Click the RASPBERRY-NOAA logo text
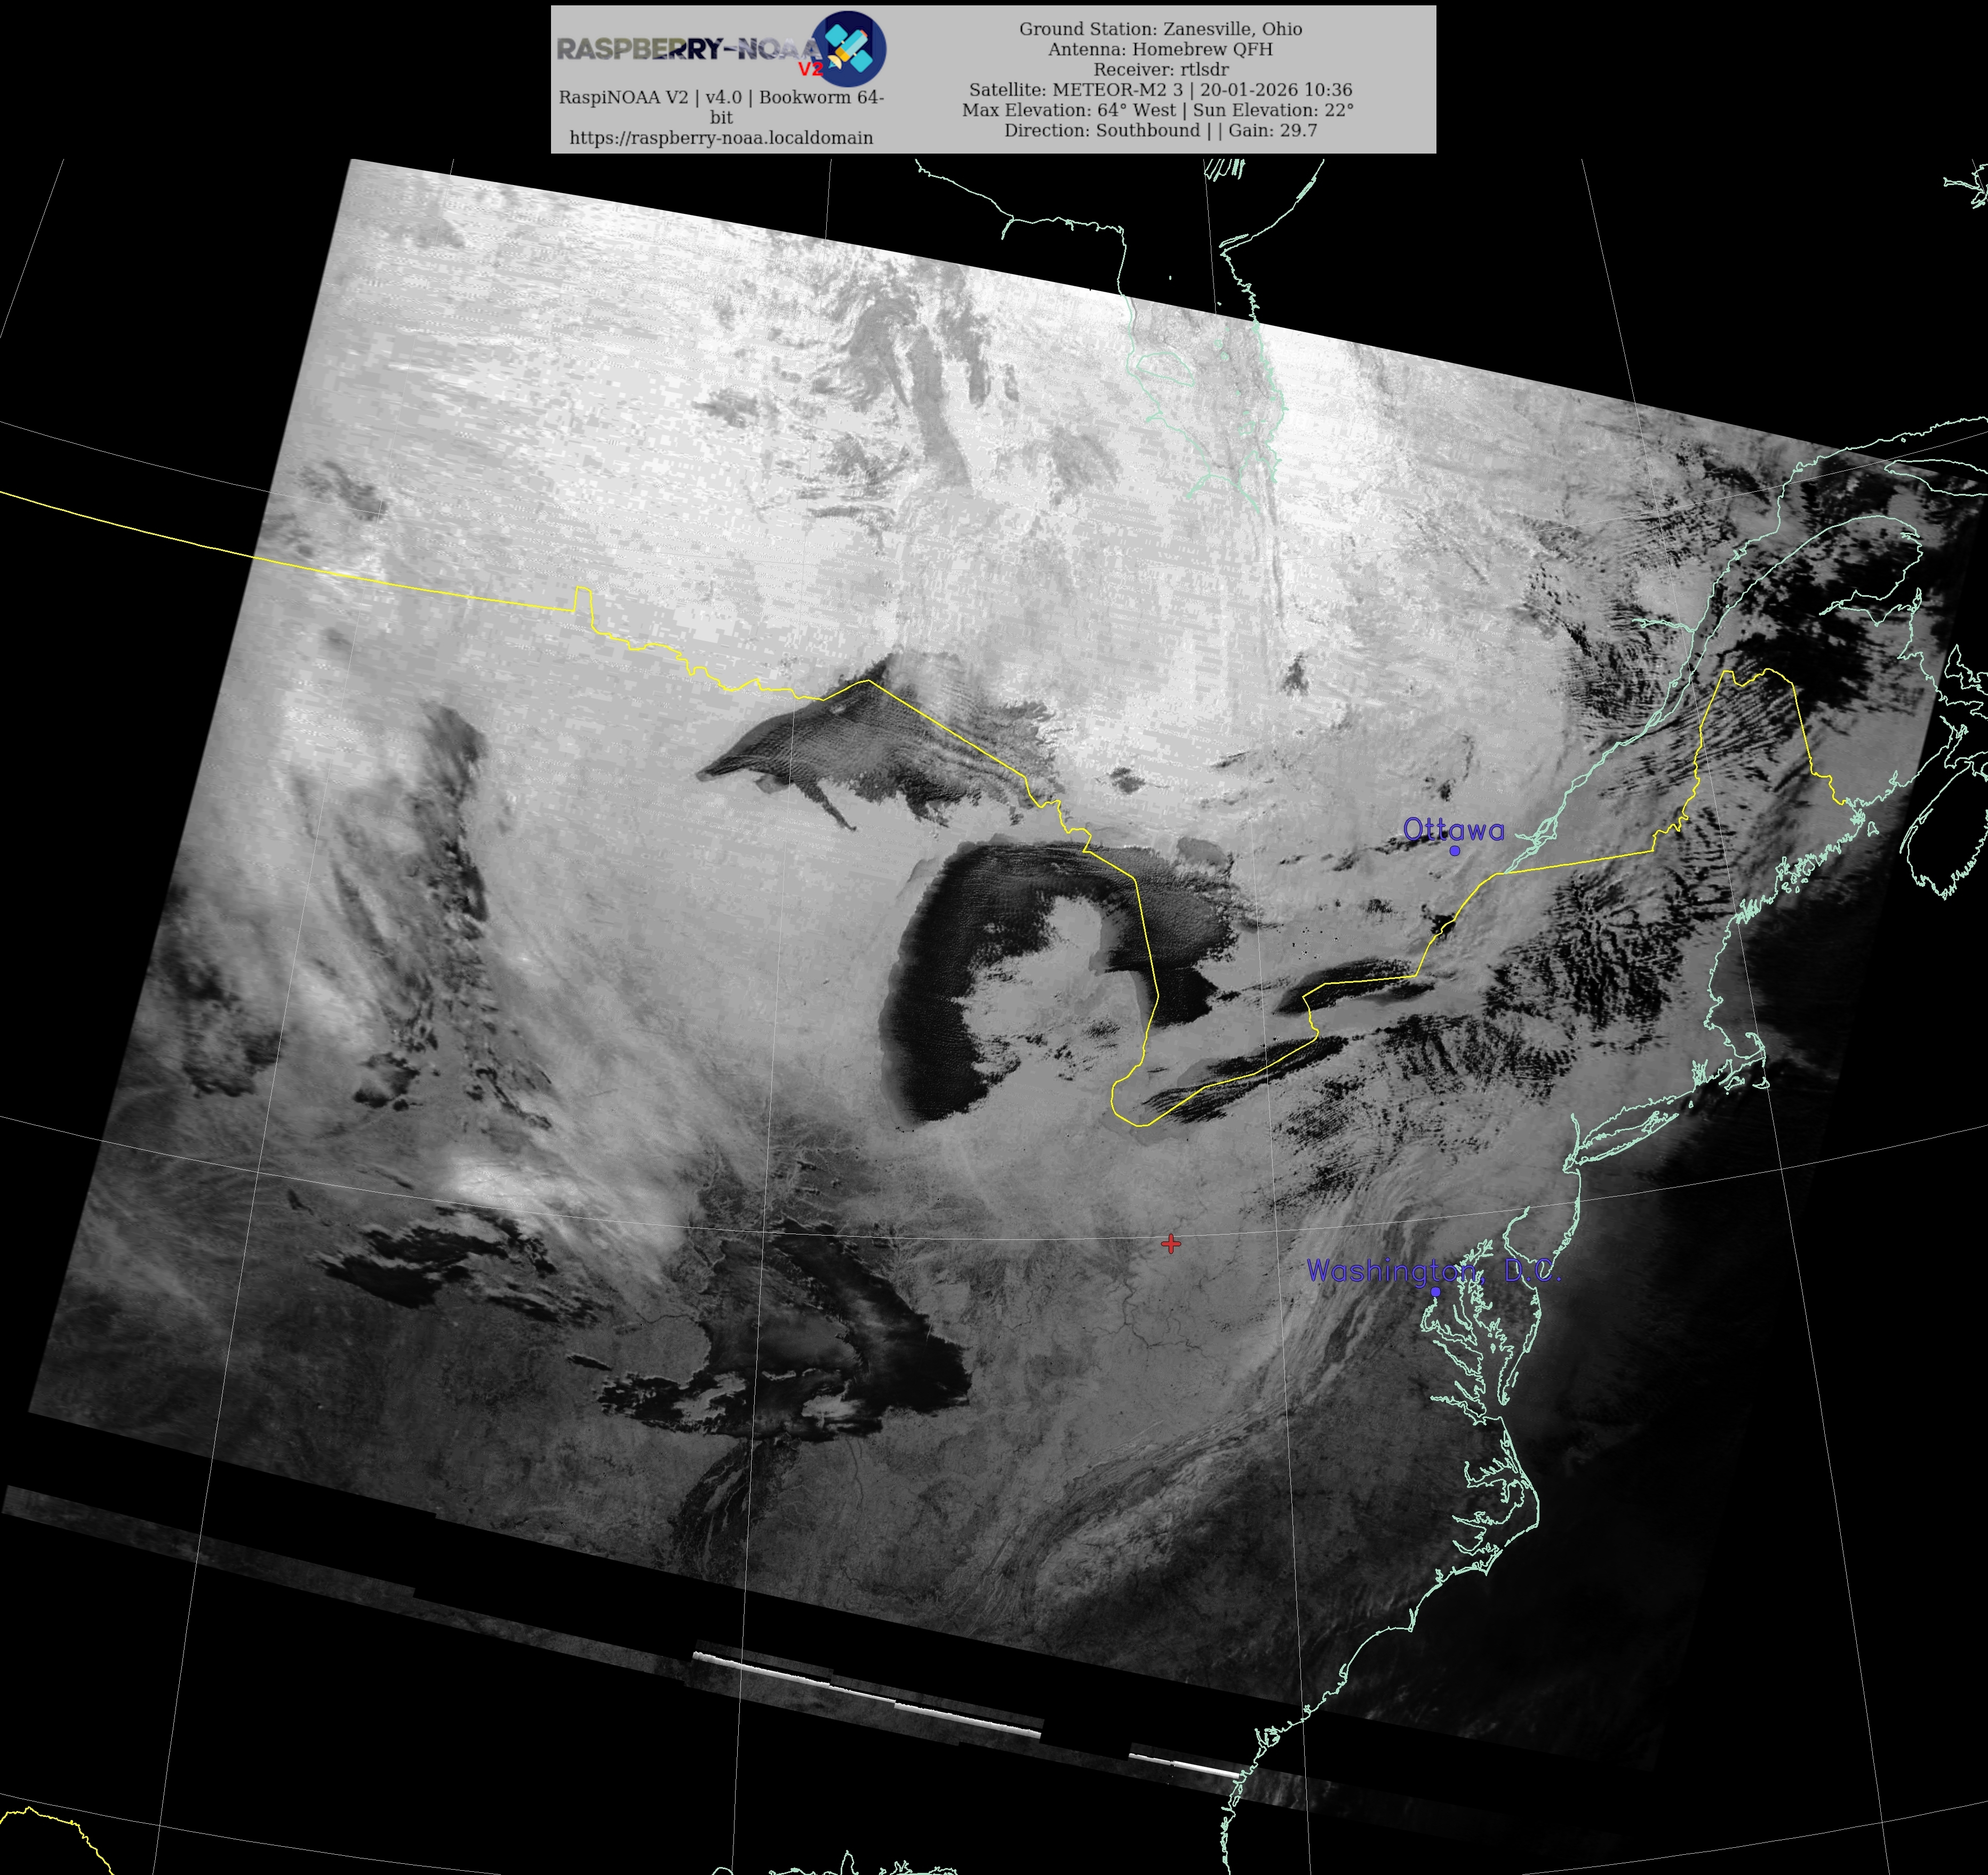The height and width of the screenshot is (1875, 1988). (x=688, y=49)
